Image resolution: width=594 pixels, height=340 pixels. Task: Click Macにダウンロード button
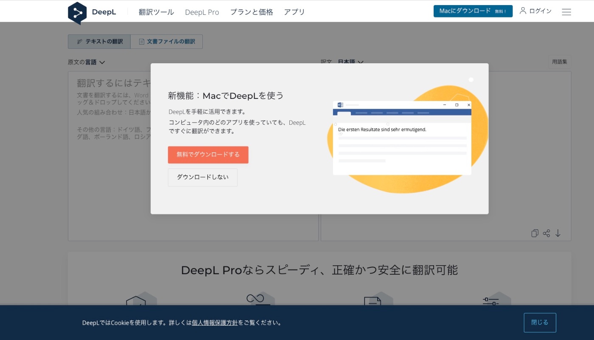coord(473,11)
